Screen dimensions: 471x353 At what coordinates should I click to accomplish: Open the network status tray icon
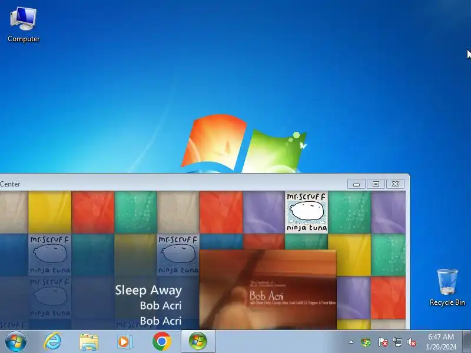pyautogui.click(x=397, y=342)
